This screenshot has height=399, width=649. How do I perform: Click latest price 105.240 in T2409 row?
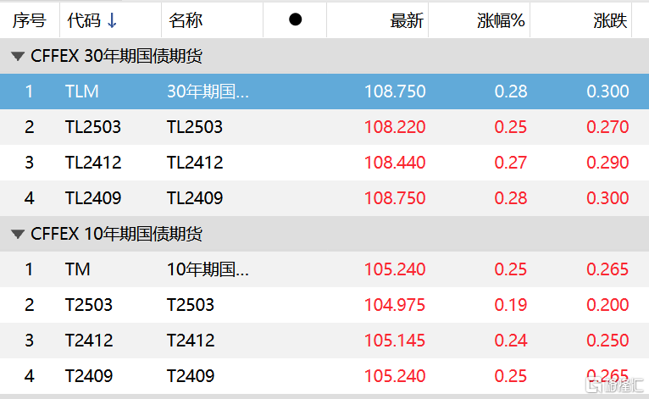(395, 376)
